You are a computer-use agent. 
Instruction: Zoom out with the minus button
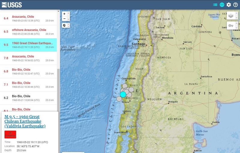(64, 19)
